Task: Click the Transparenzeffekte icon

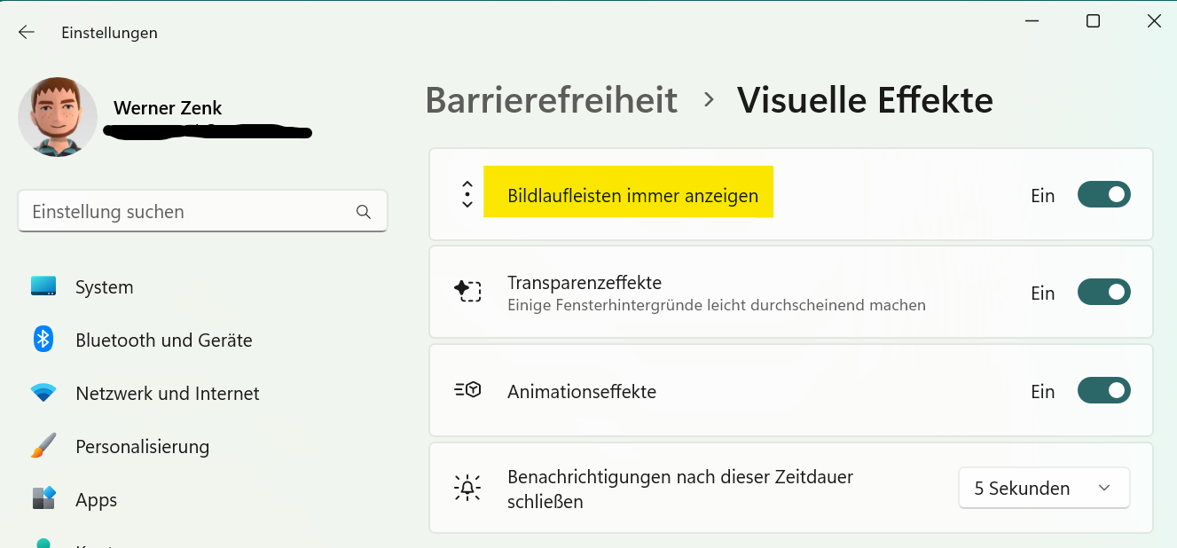Action: pos(467,292)
